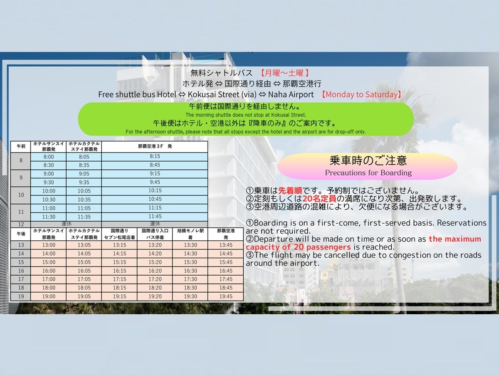Click the 11:45 airport time cell
The height and width of the screenshot is (375, 499).
tap(155, 217)
